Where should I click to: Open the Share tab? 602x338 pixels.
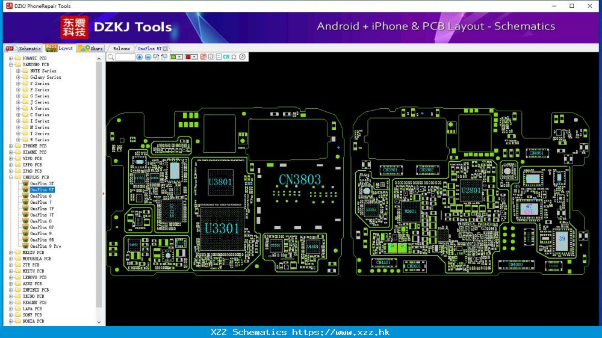coord(91,48)
